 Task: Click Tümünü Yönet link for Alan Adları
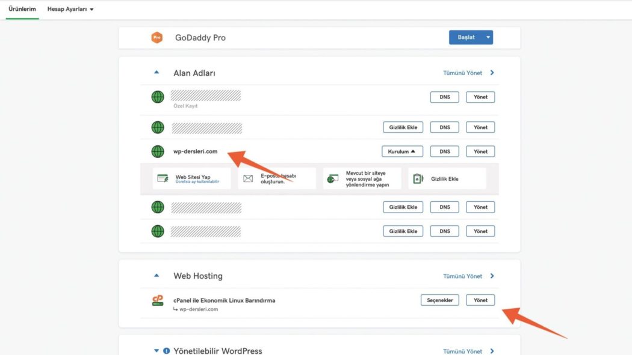tap(462, 73)
